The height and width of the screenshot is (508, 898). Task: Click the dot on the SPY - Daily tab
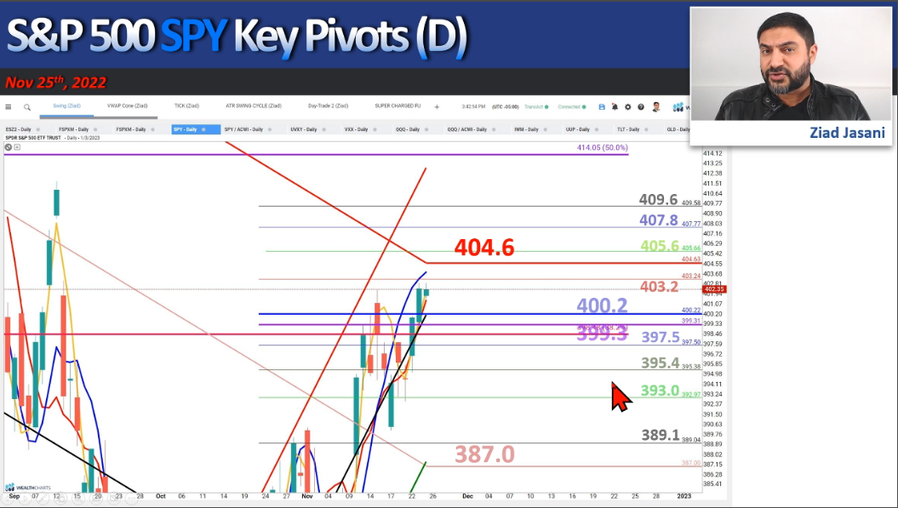point(203,129)
